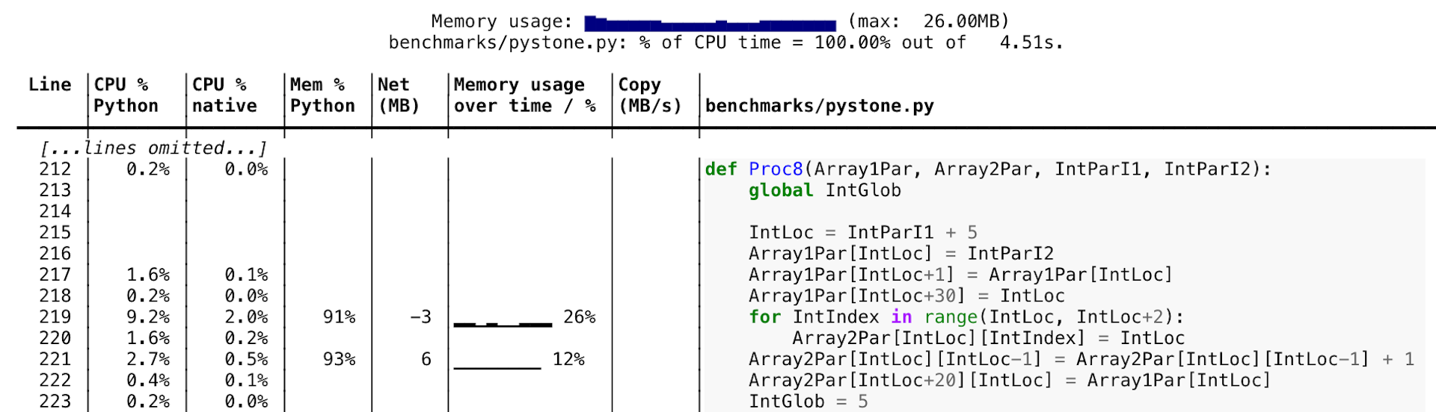Click the "for IntIndex in range" code line
This screenshot has height=412, width=1436.
(966, 317)
